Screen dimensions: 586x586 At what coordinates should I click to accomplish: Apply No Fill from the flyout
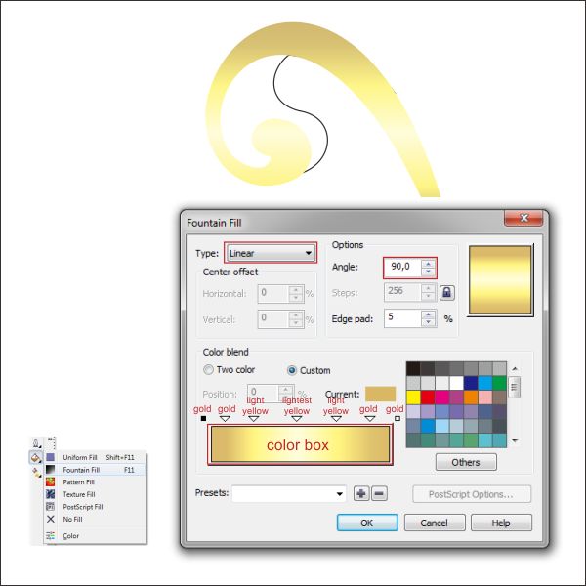pos(72,520)
